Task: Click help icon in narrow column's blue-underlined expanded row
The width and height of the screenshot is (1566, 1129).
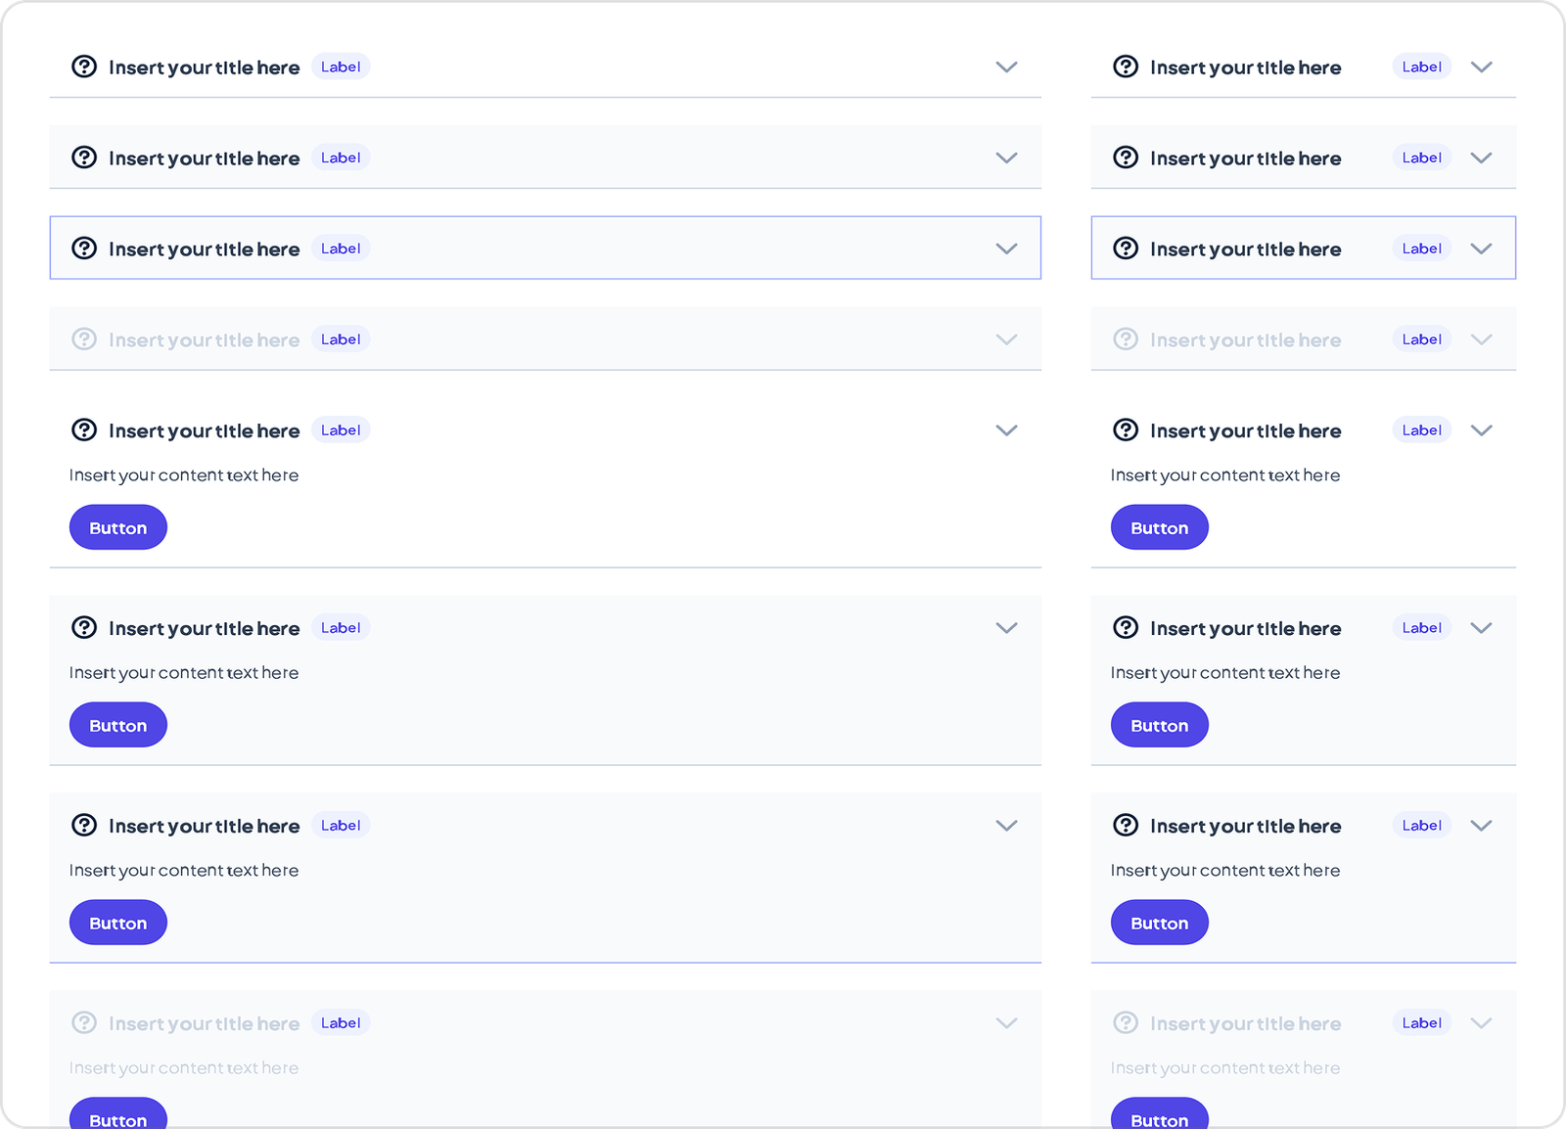Action: pyautogui.click(x=1126, y=826)
